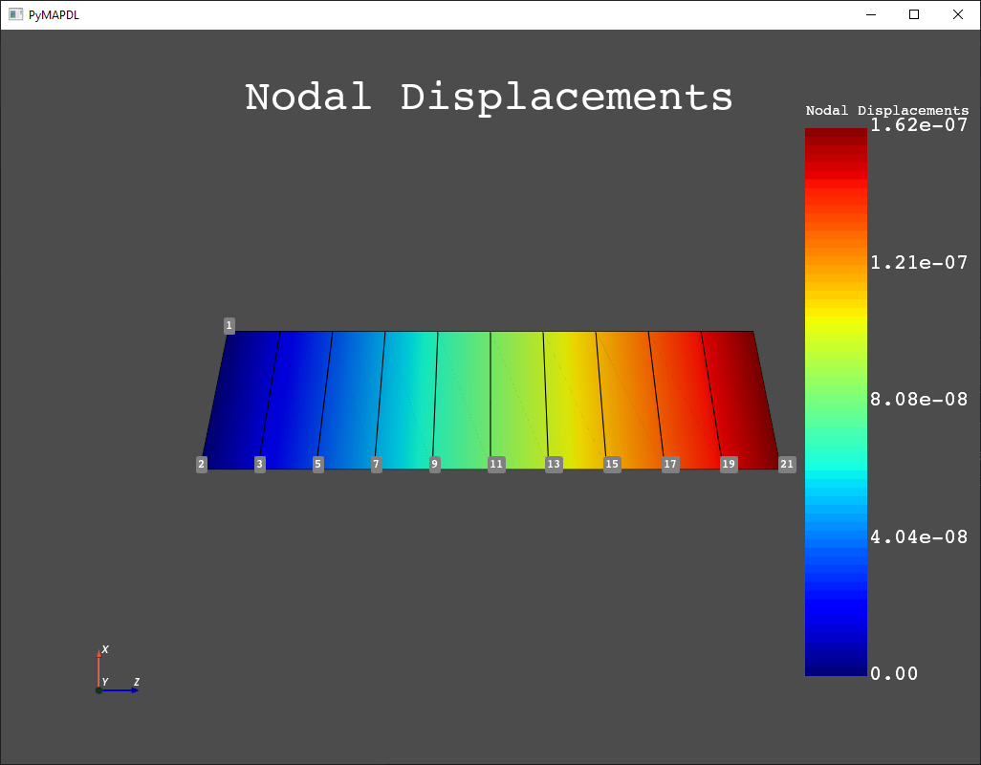
Task: Toggle node label 19 marker
Action: [729, 464]
